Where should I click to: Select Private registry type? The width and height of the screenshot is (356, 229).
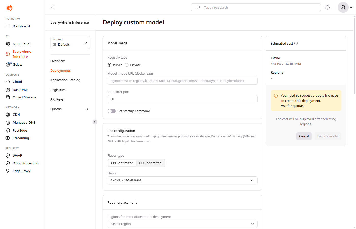(x=133, y=65)
